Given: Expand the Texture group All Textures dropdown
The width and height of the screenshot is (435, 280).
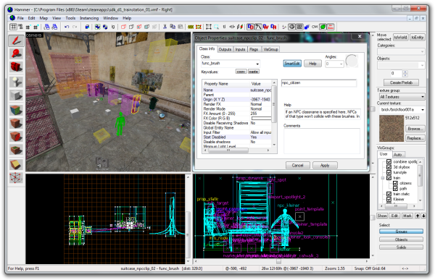Looking at the screenshot, I should point(402,97).
